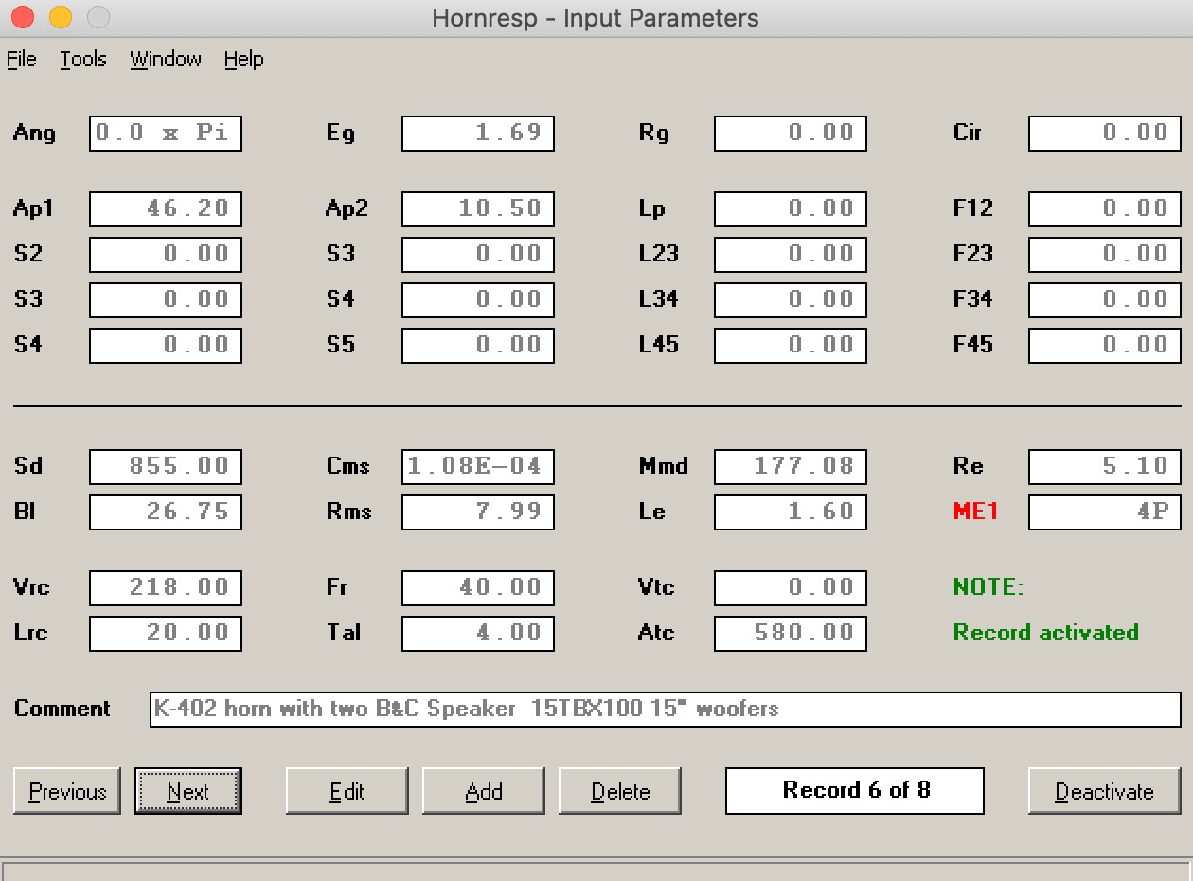Viewport: 1193px width, 881px height.
Task: Click the Lp input field
Action: click(791, 209)
